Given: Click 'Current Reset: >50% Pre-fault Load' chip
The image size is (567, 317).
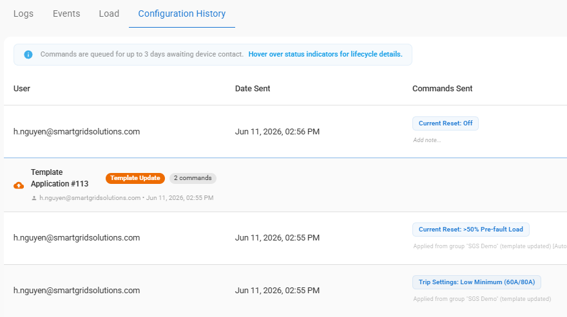Looking at the screenshot, I should pyautogui.click(x=471, y=230).
